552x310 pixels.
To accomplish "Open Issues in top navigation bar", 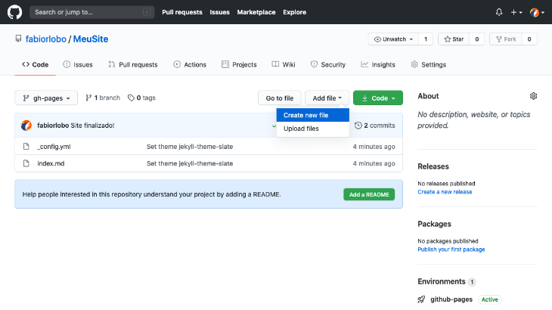I will [220, 12].
